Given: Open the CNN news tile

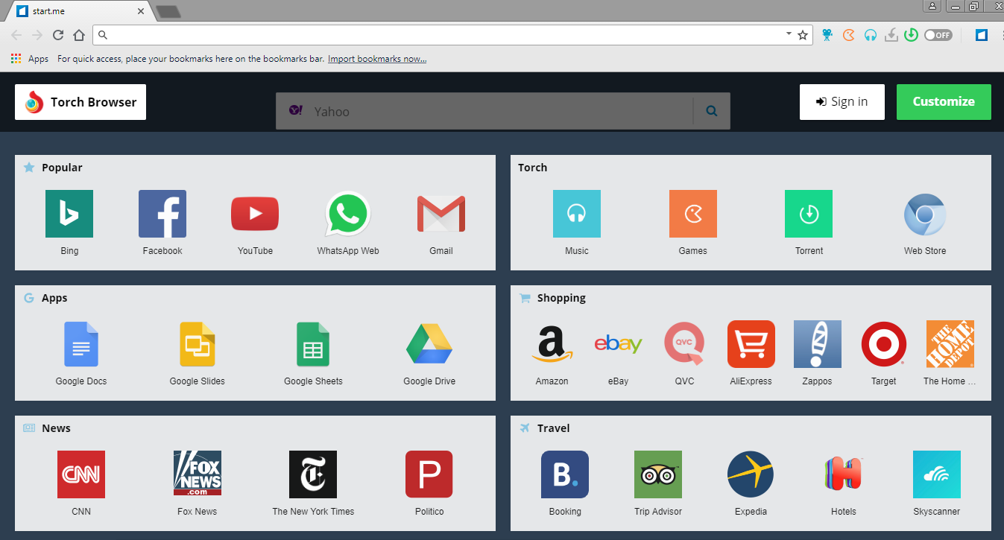Looking at the screenshot, I should tap(81, 483).
